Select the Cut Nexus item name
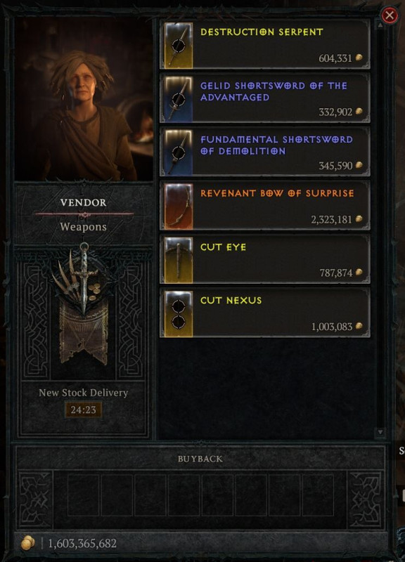This screenshot has height=562, width=405. (x=231, y=301)
